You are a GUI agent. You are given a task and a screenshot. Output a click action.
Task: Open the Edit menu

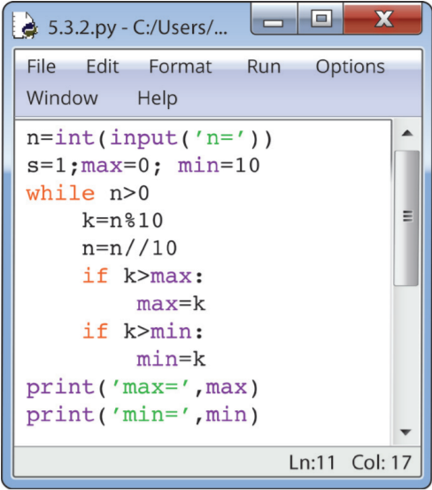[103, 66]
